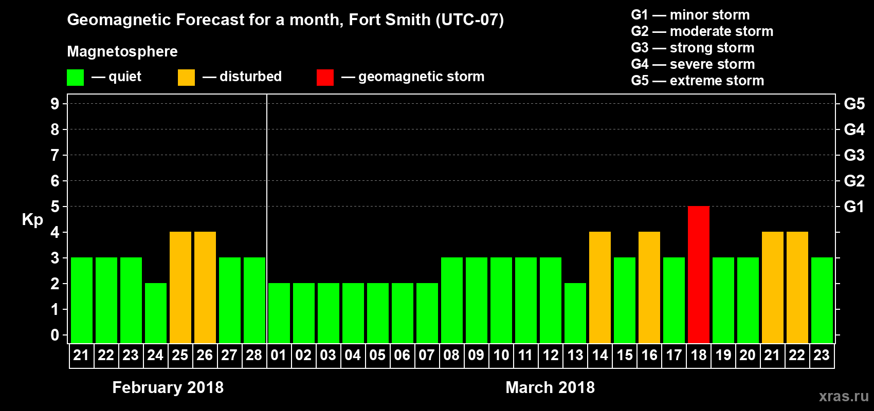Click 'G2 — moderate storm' legend entry

click(702, 31)
